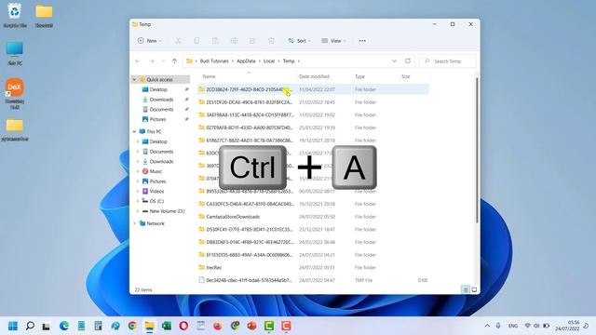Select the CamtasiaStoreDownloads folder
The height and width of the screenshot is (335, 596).
pyautogui.click(x=233, y=217)
